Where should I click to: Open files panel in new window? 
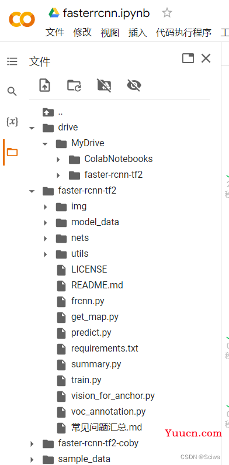click(x=188, y=58)
